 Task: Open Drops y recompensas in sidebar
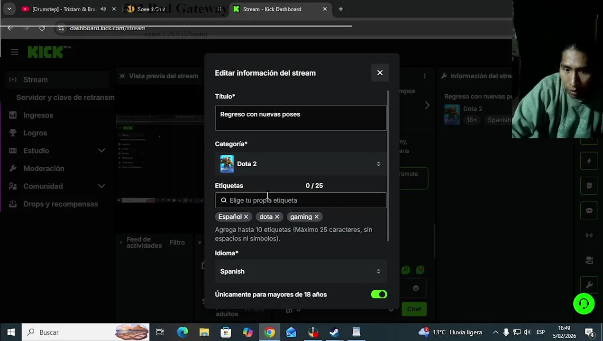tap(61, 204)
